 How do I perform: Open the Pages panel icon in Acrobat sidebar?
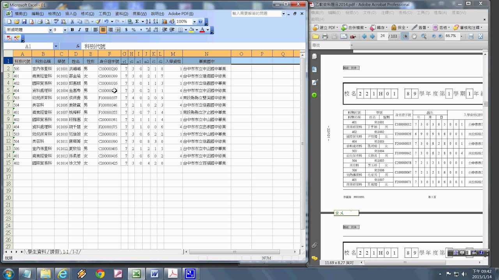314,57
